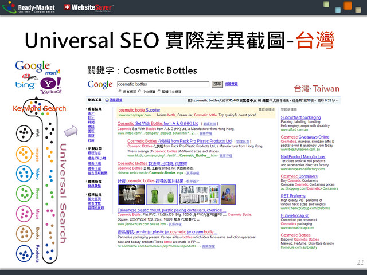Click the chinese.embiz.net green URL text
The image size is (367, 275).
pos(150,173)
